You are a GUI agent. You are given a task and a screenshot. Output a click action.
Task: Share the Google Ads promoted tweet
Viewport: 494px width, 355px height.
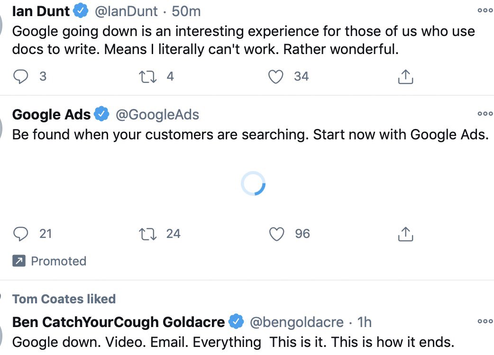(405, 234)
